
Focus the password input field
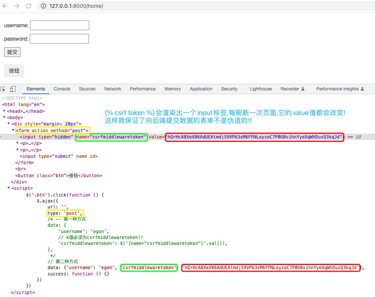coord(59,39)
